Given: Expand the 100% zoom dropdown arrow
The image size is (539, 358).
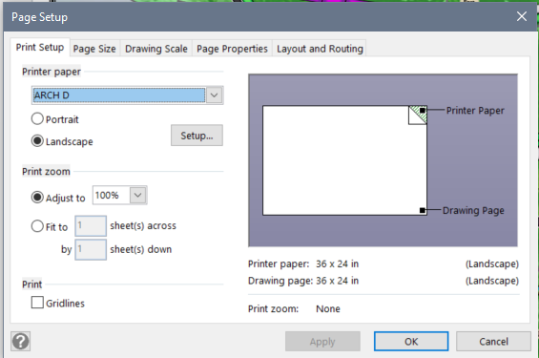Looking at the screenshot, I should coord(137,196).
